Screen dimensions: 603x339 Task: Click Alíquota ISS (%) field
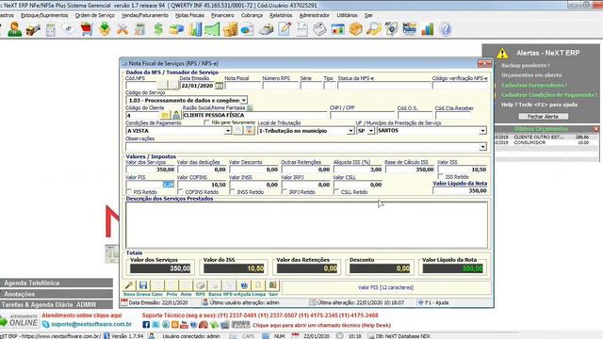[358, 169]
